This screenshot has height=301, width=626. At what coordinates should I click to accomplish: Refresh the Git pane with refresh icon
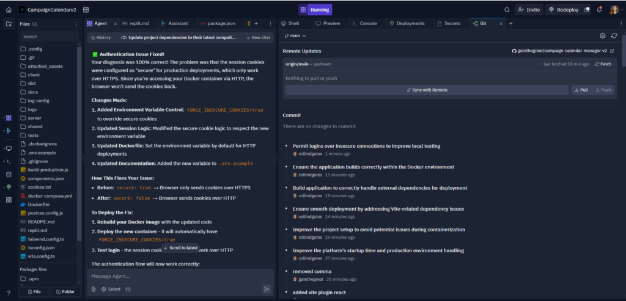[614, 35]
